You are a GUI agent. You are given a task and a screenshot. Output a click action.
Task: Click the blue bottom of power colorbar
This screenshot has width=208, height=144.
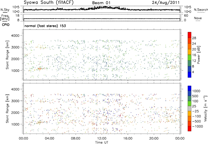pos(190,75)
